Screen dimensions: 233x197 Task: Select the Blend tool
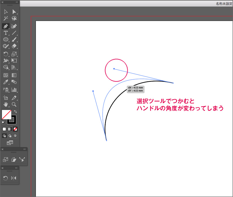tap(14, 82)
